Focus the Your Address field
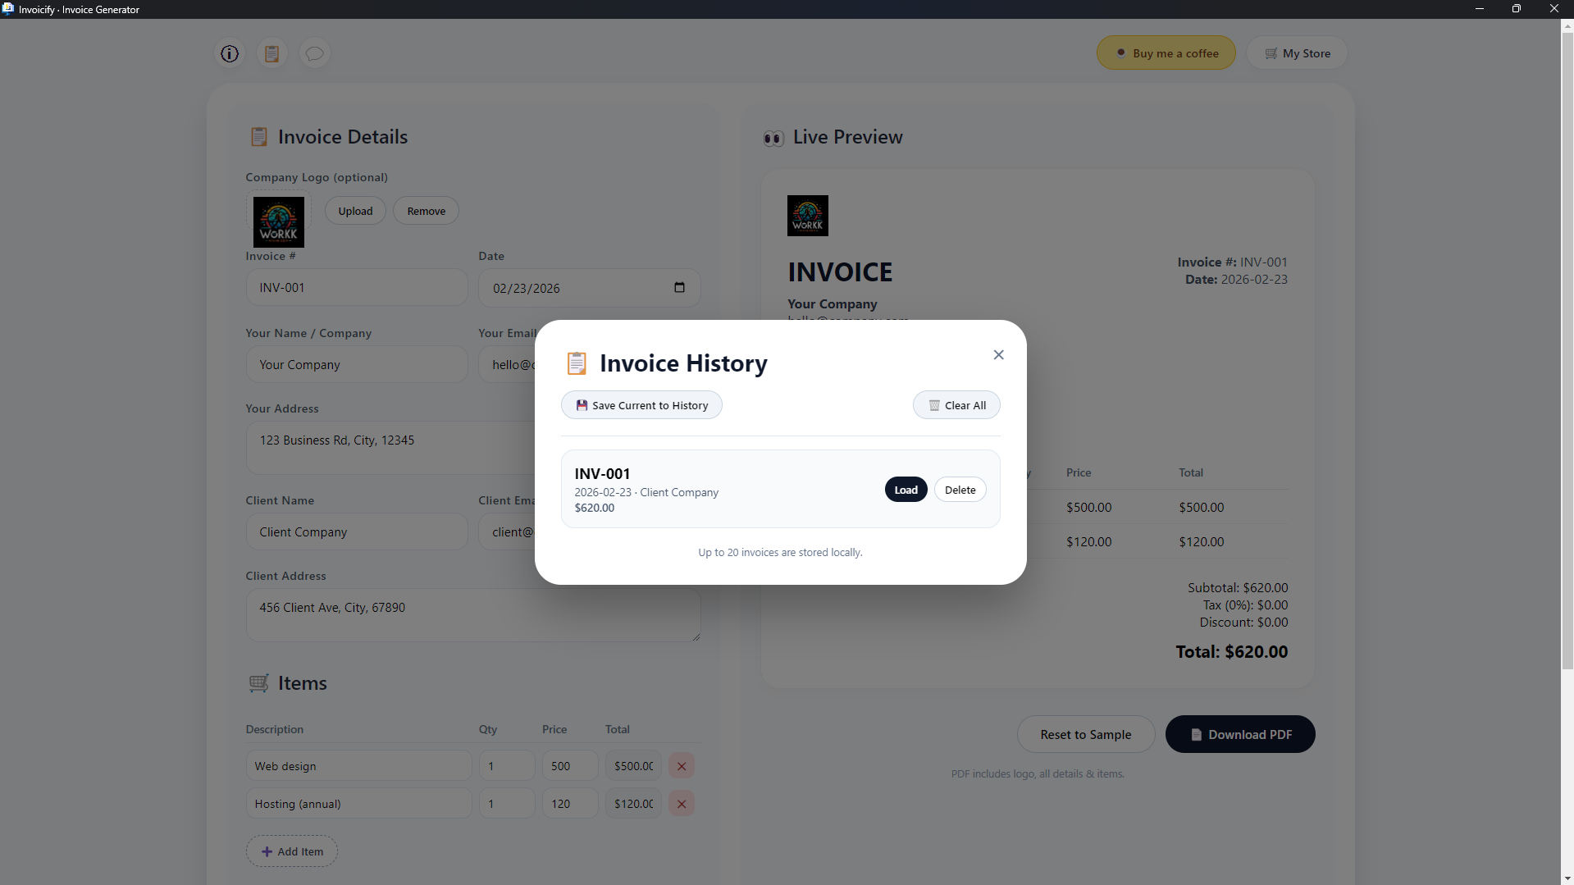 coord(390,448)
